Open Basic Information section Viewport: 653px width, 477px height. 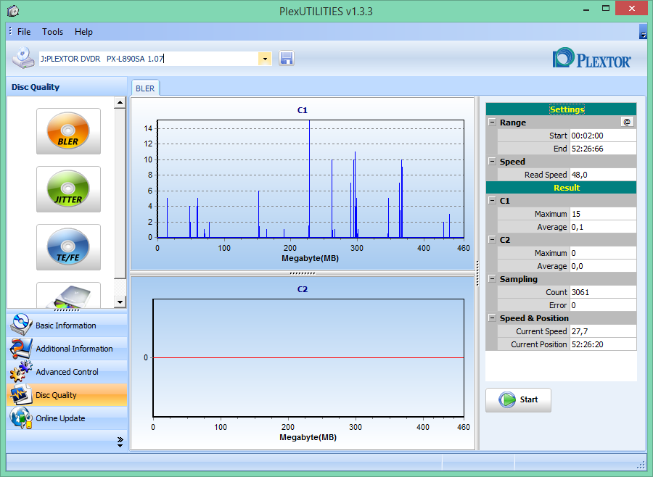click(x=67, y=325)
